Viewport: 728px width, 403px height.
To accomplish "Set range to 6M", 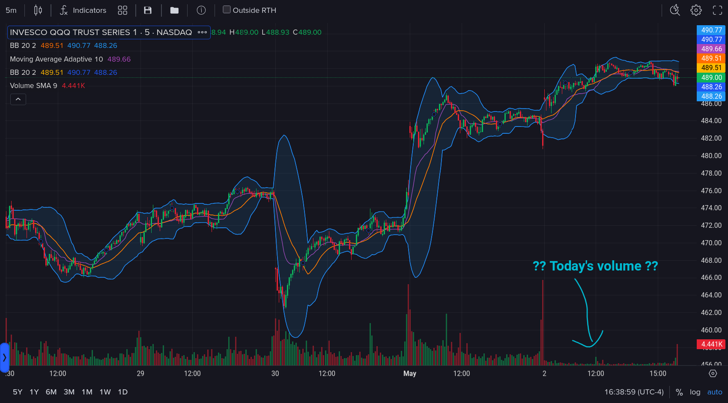I will point(51,392).
